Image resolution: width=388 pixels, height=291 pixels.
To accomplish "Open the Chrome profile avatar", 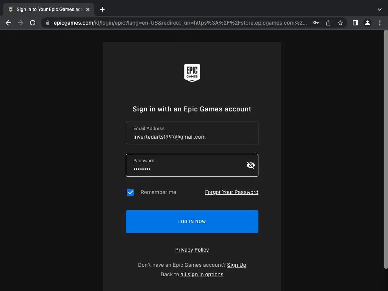I will [368, 23].
